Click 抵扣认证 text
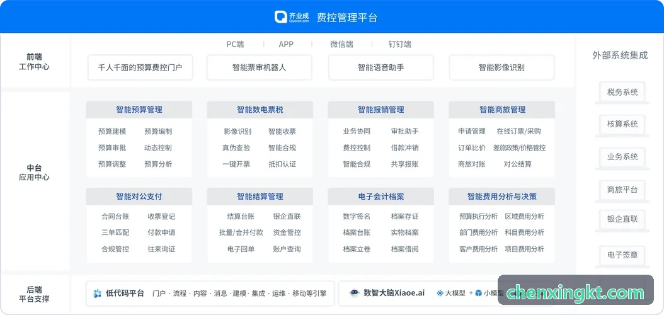The image size is (664, 315). click(282, 164)
